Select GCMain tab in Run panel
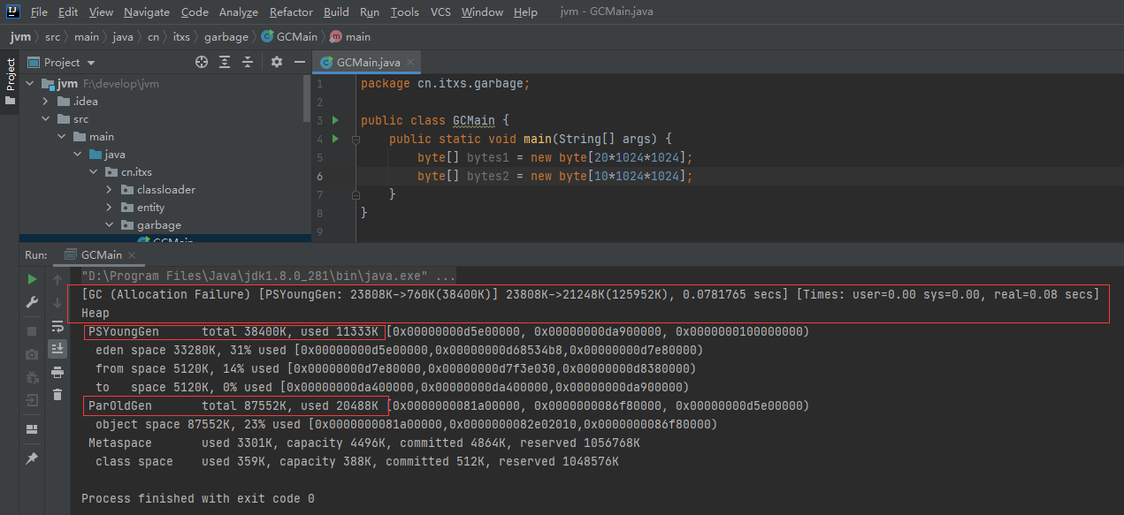The image size is (1124, 515). 101,255
